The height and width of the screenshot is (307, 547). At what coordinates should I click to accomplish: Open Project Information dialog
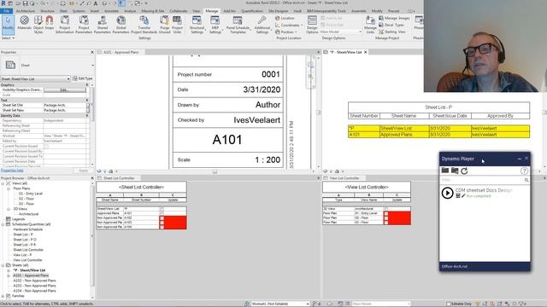point(65,24)
